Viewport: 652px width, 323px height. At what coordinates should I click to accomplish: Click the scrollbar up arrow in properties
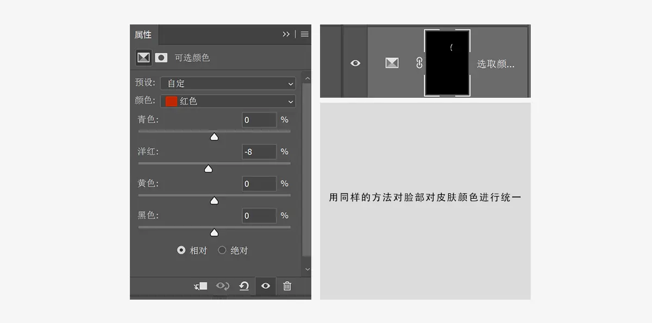tap(307, 78)
